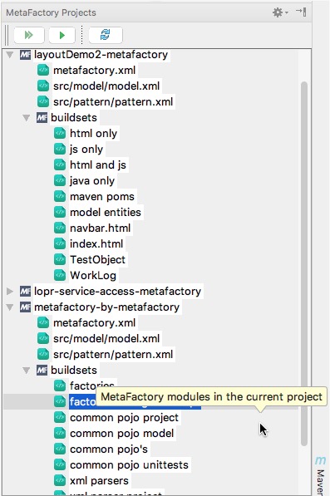This screenshot has width=330, height=496.
Task: Select the html only buildset
Action: pyautogui.click(x=93, y=134)
